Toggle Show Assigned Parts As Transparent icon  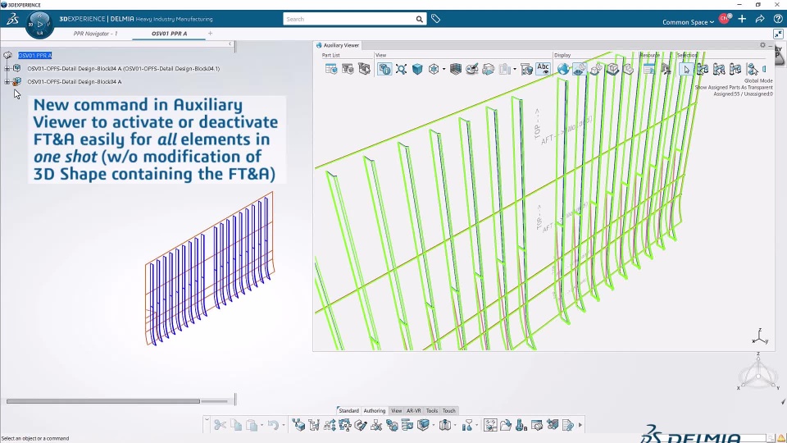[x=580, y=69]
